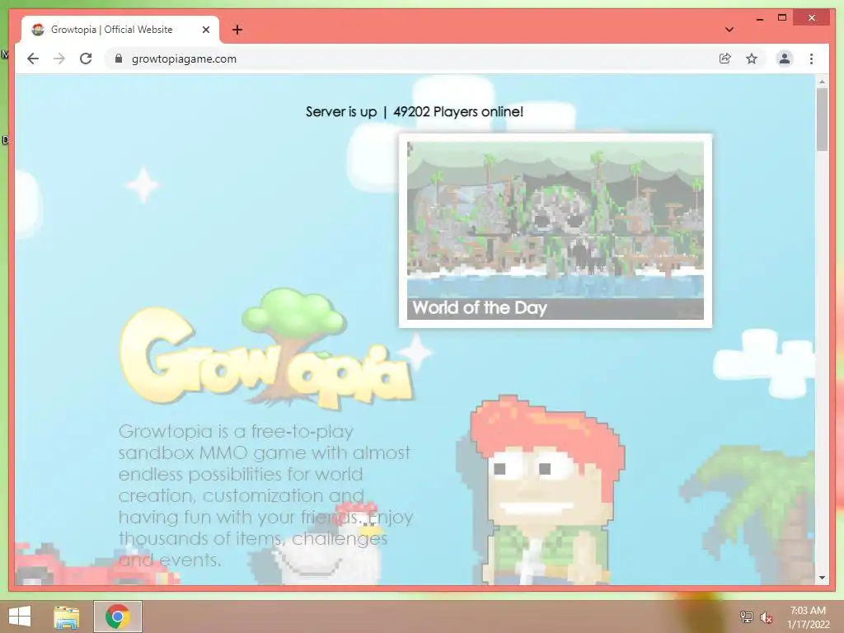Click the muted volume tray icon
Screen dimensions: 844x633
[767, 617]
